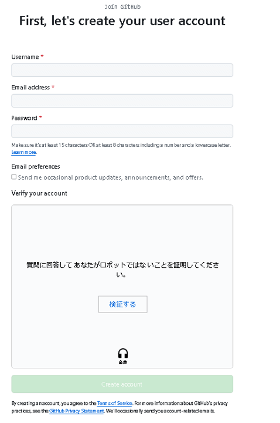
Task: Click the 'Send me occasional product updates' label
Action: pos(111,177)
